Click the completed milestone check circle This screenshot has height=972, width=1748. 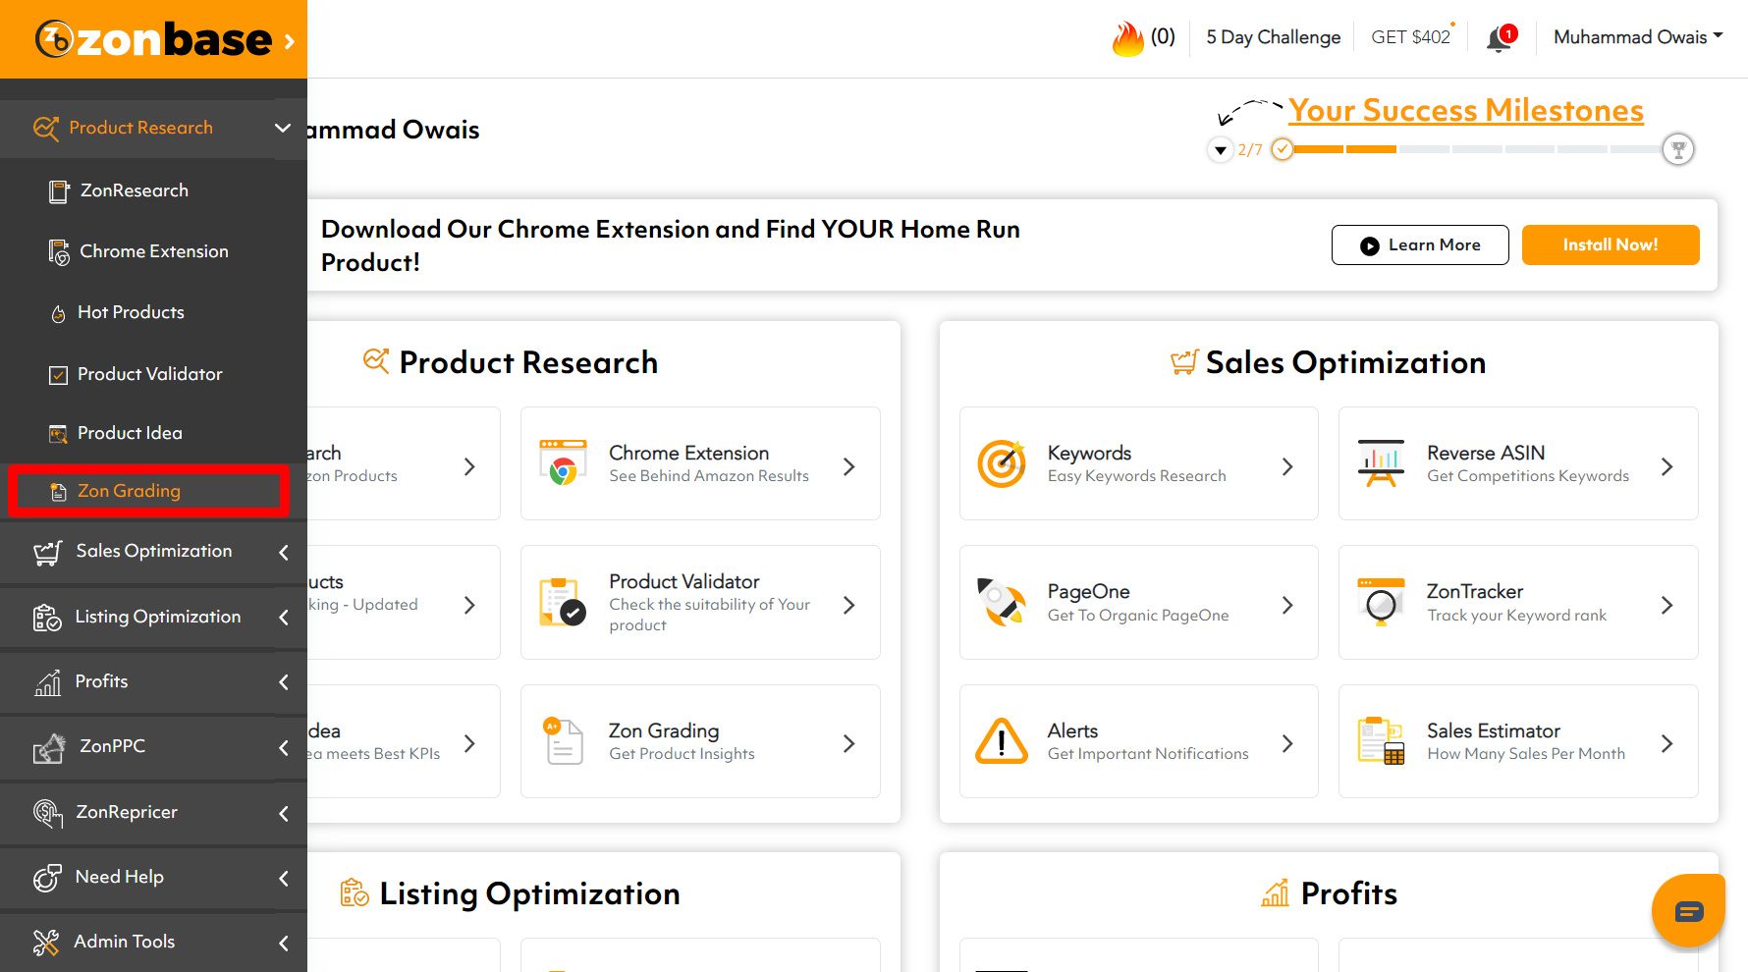tap(1283, 149)
